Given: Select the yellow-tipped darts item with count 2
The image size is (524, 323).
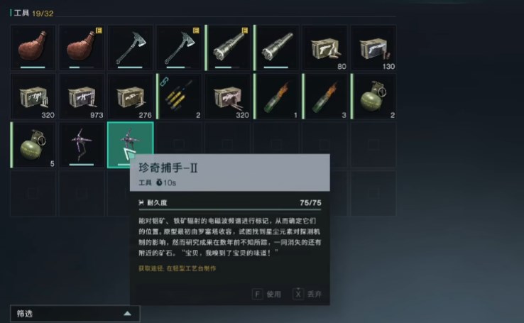Looking at the screenshot, I should coord(179,97).
